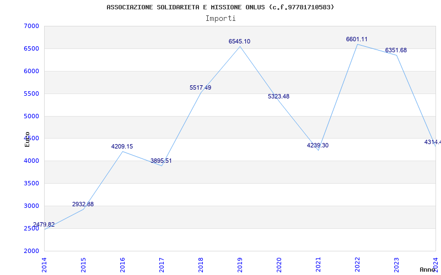This screenshot has width=441, height=275.
Task: Click the y-axis tick 4000
Action: click(31, 161)
